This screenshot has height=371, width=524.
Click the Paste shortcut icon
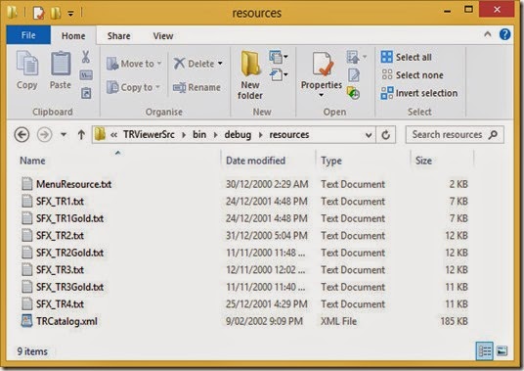[86, 93]
